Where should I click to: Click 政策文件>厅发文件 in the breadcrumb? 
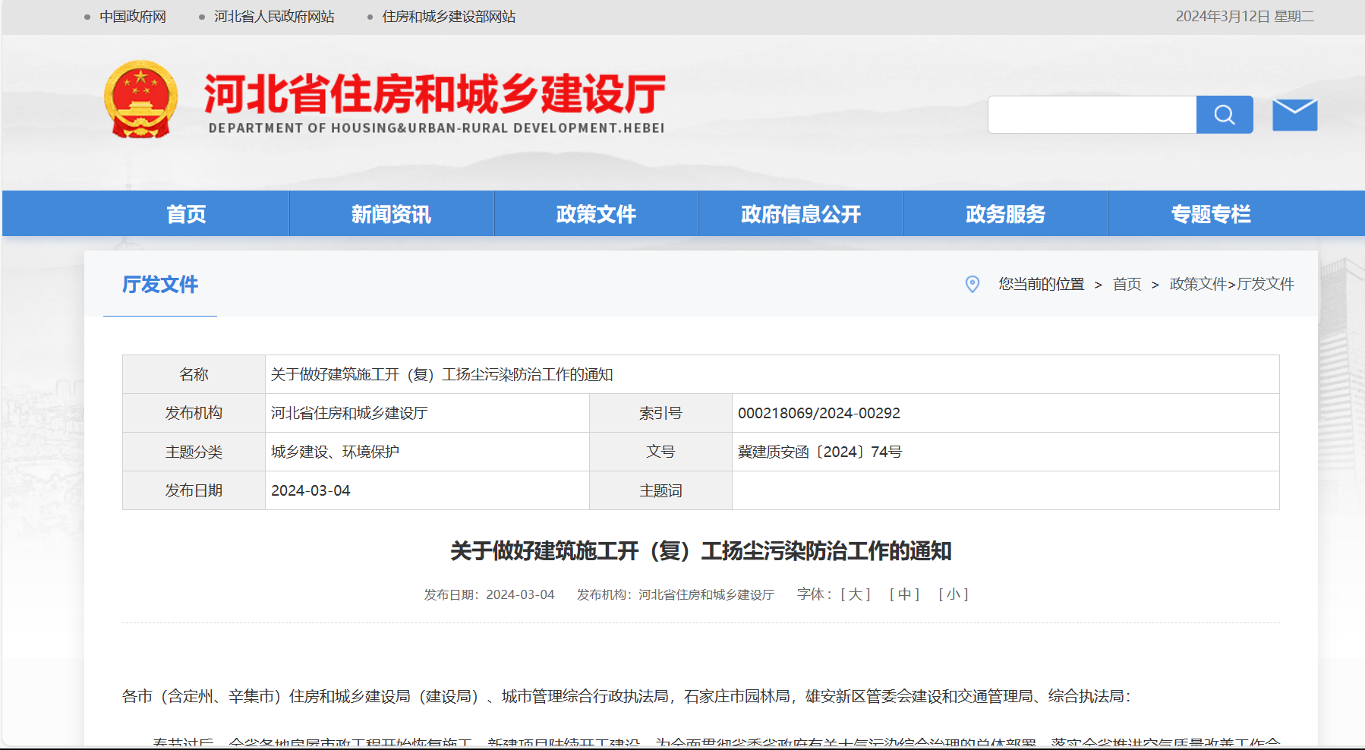click(x=1231, y=284)
